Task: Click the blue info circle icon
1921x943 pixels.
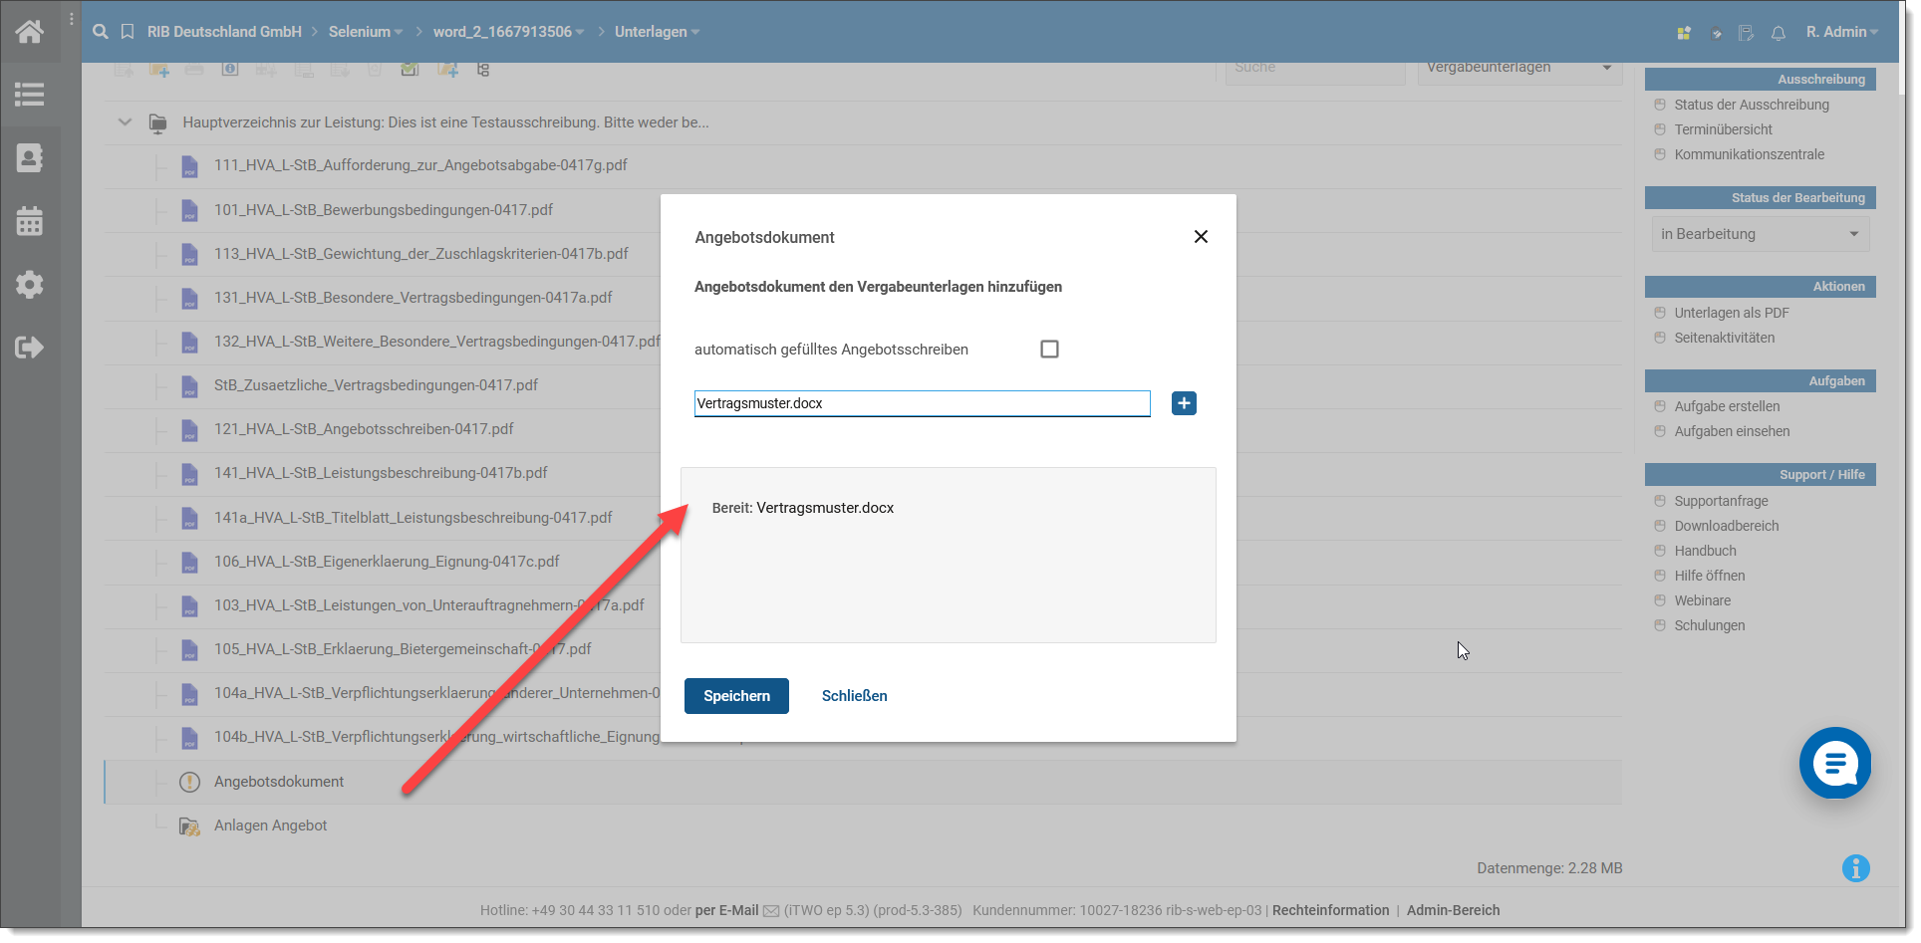Action: point(1856,868)
